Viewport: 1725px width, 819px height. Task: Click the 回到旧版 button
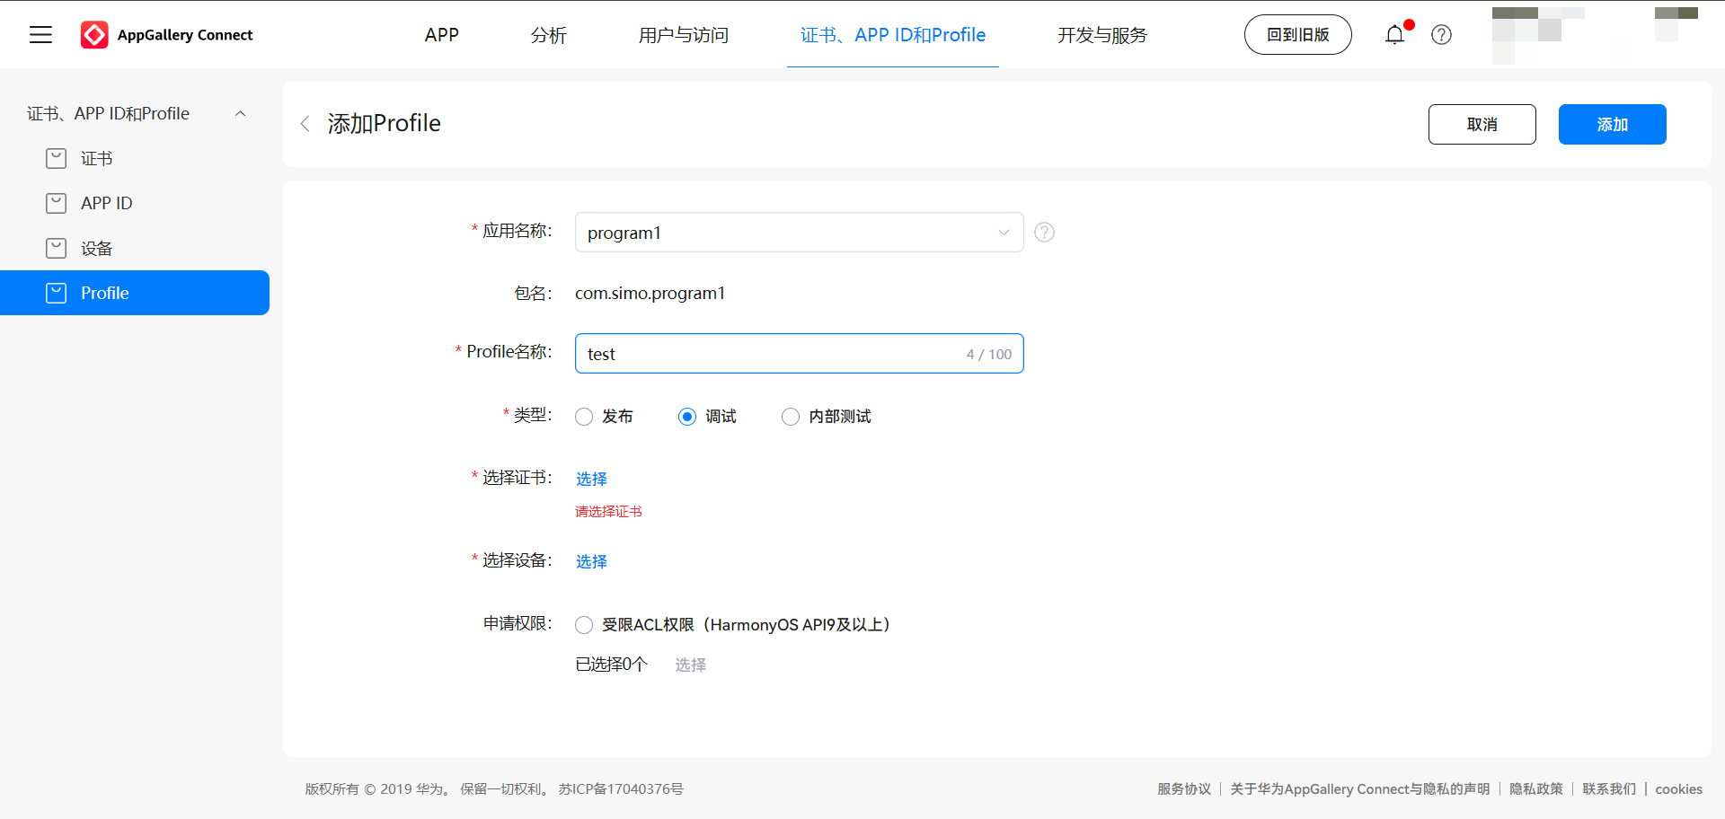1297,35
